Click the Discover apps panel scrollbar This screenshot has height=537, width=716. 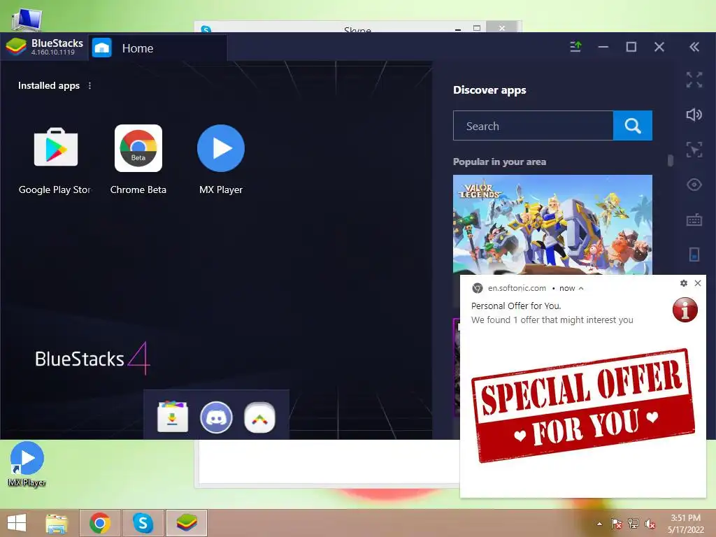(671, 160)
